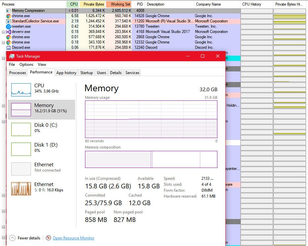Select the Memory performance graph thumbnail
308x246 pixels.
(21, 110)
